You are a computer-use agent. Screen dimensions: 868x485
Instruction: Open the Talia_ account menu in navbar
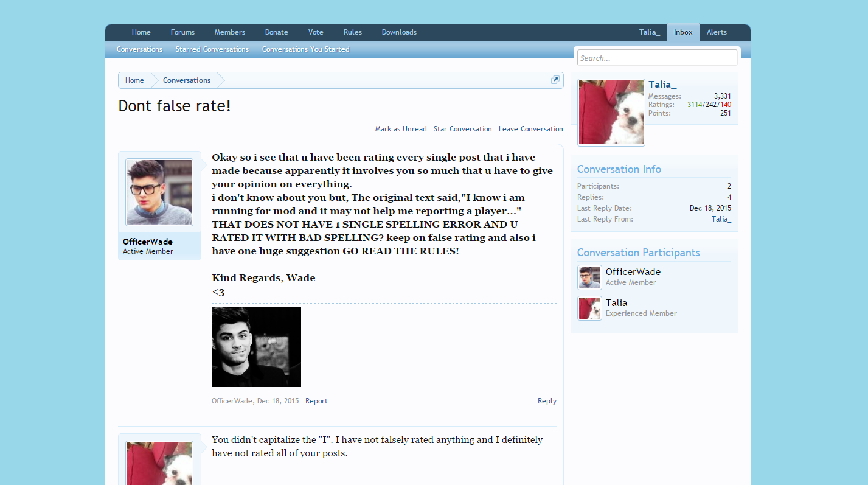pyautogui.click(x=650, y=32)
